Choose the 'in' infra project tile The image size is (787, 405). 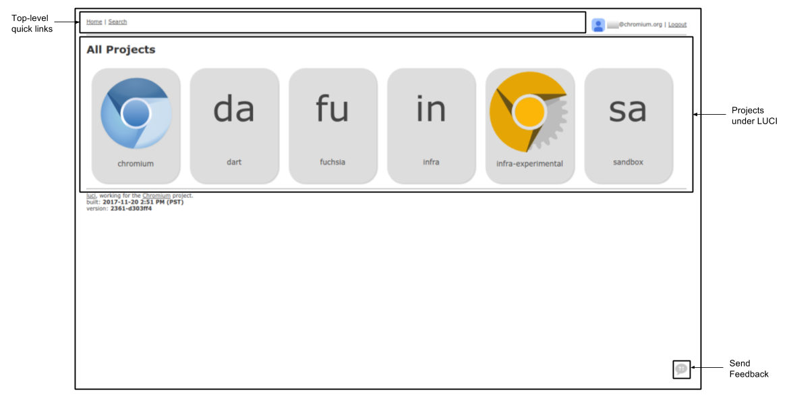coord(431,126)
